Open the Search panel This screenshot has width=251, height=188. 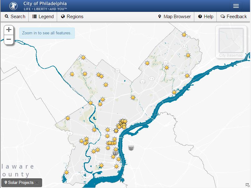(14, 17)
